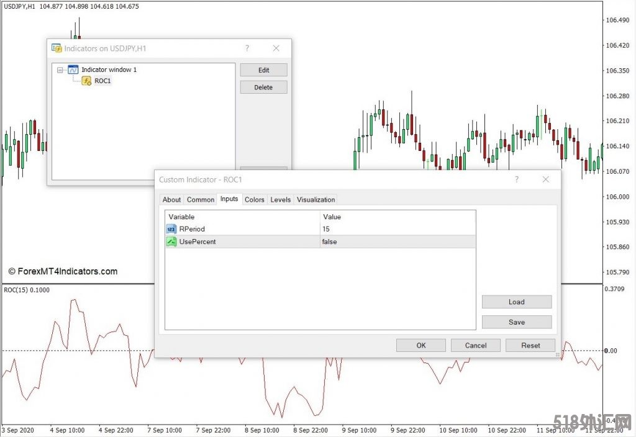Click the Indicators on USDJPY,H1 title icon

[57, 48]
